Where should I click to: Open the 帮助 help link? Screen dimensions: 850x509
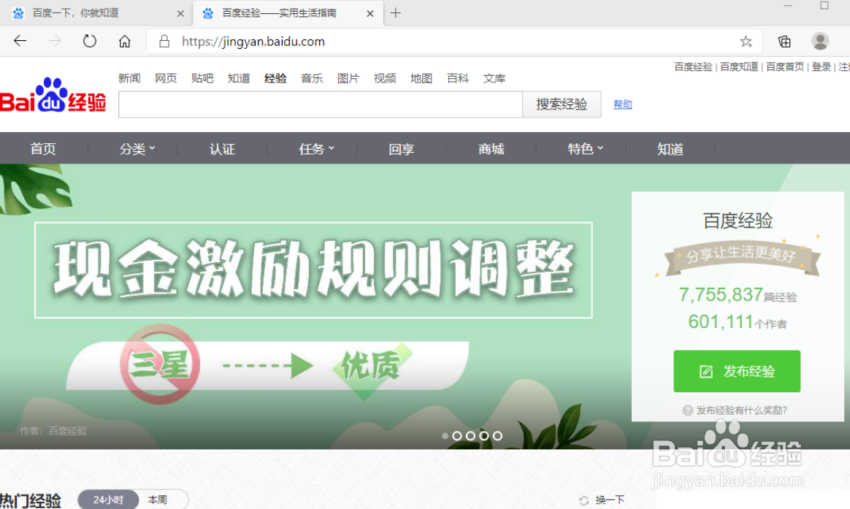pos(623,104)
